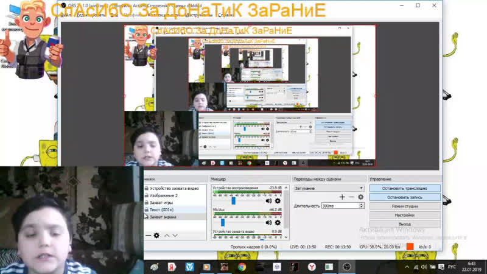Open gear settings for Устройство воспроизведения channel
Screen dimensions: 487x274
click(278, 201)
